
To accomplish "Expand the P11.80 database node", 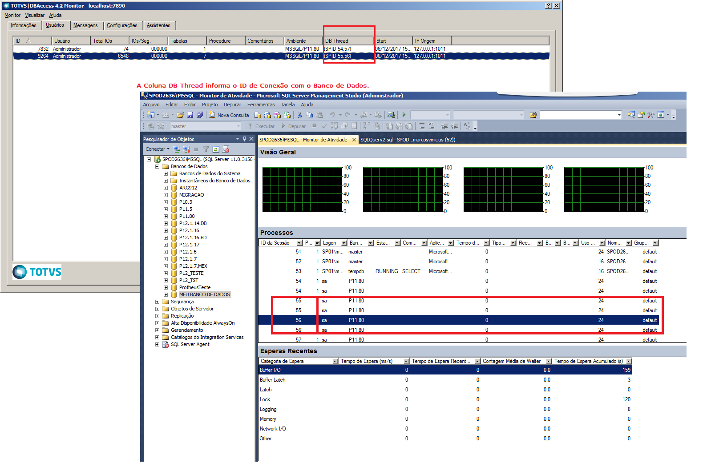I will [166, 216].
